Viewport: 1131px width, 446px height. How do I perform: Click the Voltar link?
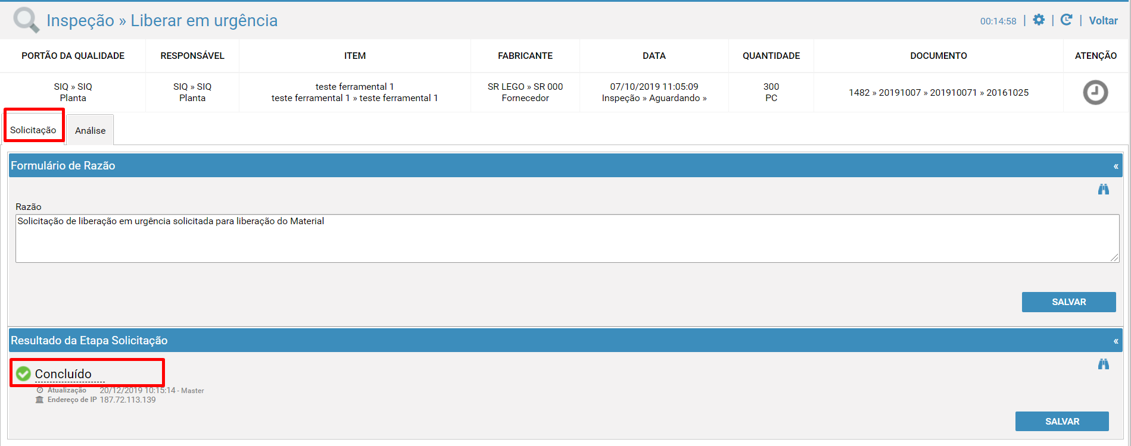(x=1103, y=21)
